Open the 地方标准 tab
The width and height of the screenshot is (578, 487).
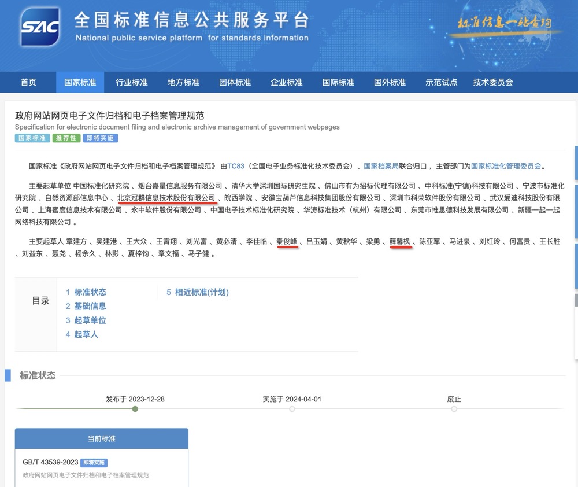[x=183, y=82]
